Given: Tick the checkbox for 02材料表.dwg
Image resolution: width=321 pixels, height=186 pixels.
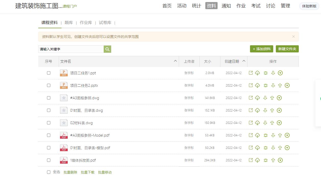Looking at the screenshot, I should pos(49,123).
